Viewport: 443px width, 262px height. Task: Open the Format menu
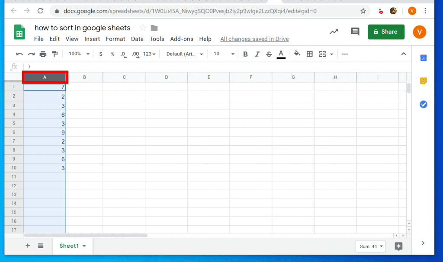(115, 39)
